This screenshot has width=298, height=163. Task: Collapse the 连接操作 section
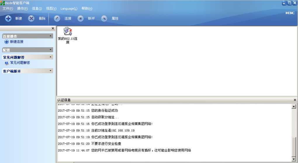(x=27, y=36)
